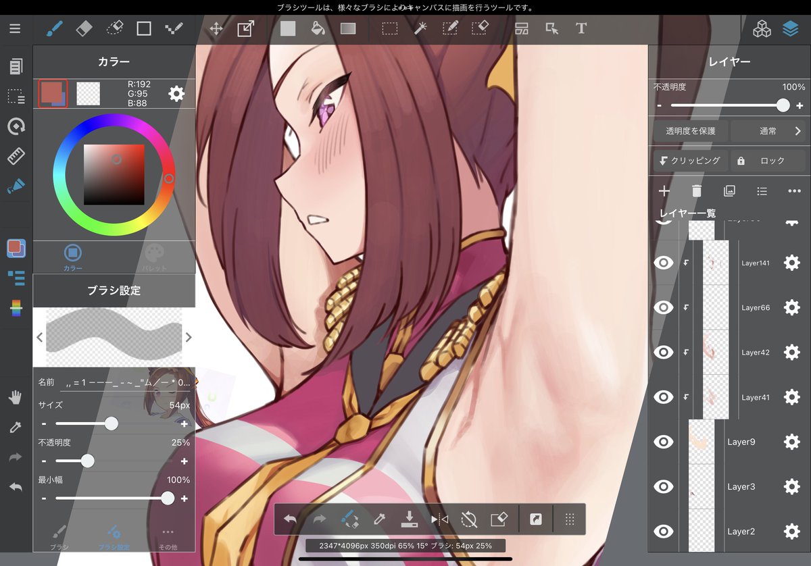Click the pen-shaped sidebar icon

[x=16, y=186]
